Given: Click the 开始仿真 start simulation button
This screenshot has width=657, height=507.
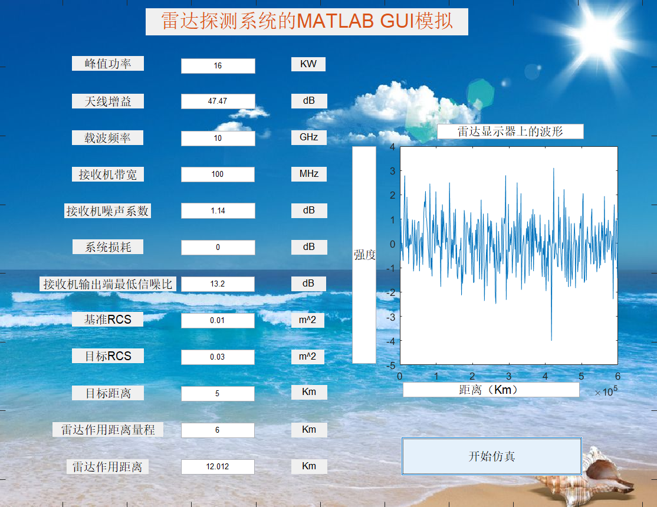Looking at the screenshot, I should 491,456.
